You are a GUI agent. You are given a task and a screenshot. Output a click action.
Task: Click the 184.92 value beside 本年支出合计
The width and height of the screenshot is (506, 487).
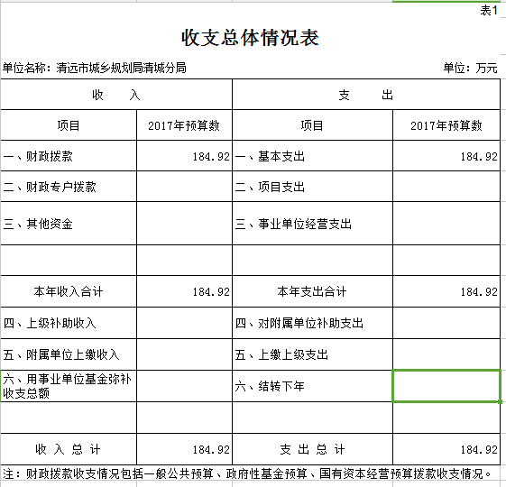point(446,291)
